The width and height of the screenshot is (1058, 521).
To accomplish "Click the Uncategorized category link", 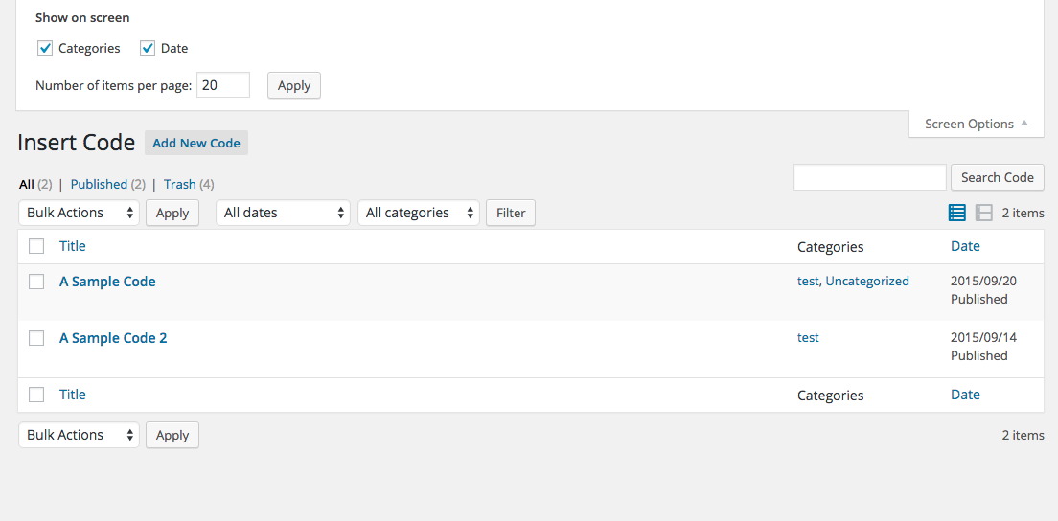I will [x=867, y=282].
